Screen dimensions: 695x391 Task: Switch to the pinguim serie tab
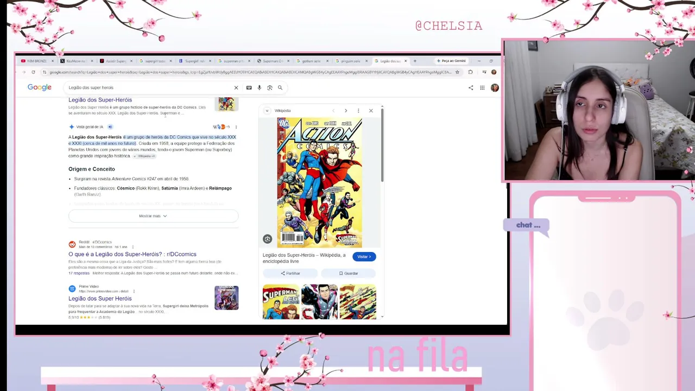pyautogui.click(x=351, y=61)
